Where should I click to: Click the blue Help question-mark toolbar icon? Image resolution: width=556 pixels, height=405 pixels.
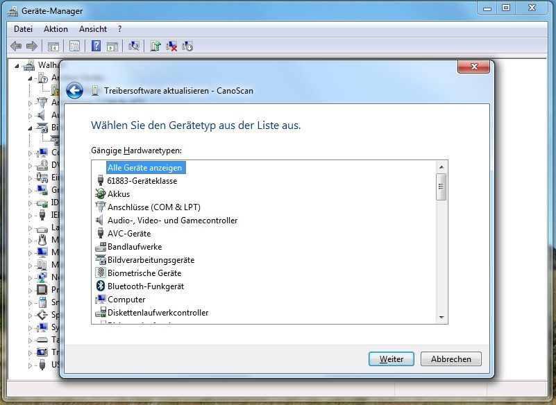96,46
